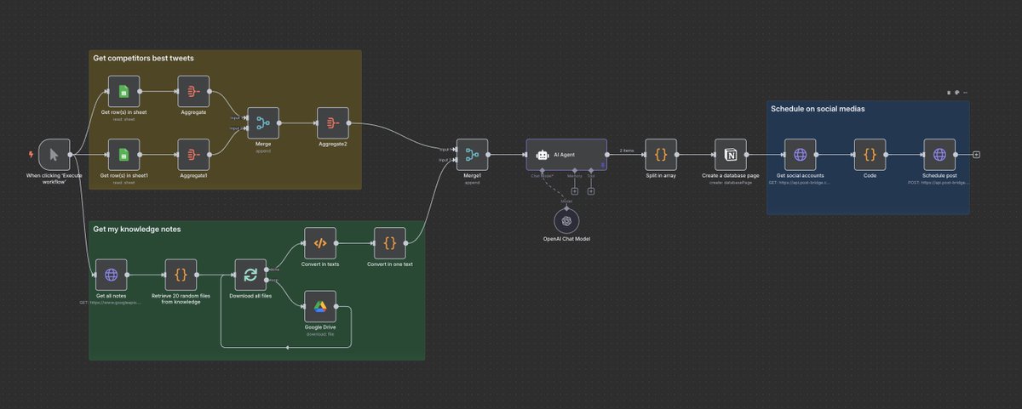The width and height of the screenshot is (1022, 409).
Task: Select the 'Split in array' code node
Action: click(661, 155)
